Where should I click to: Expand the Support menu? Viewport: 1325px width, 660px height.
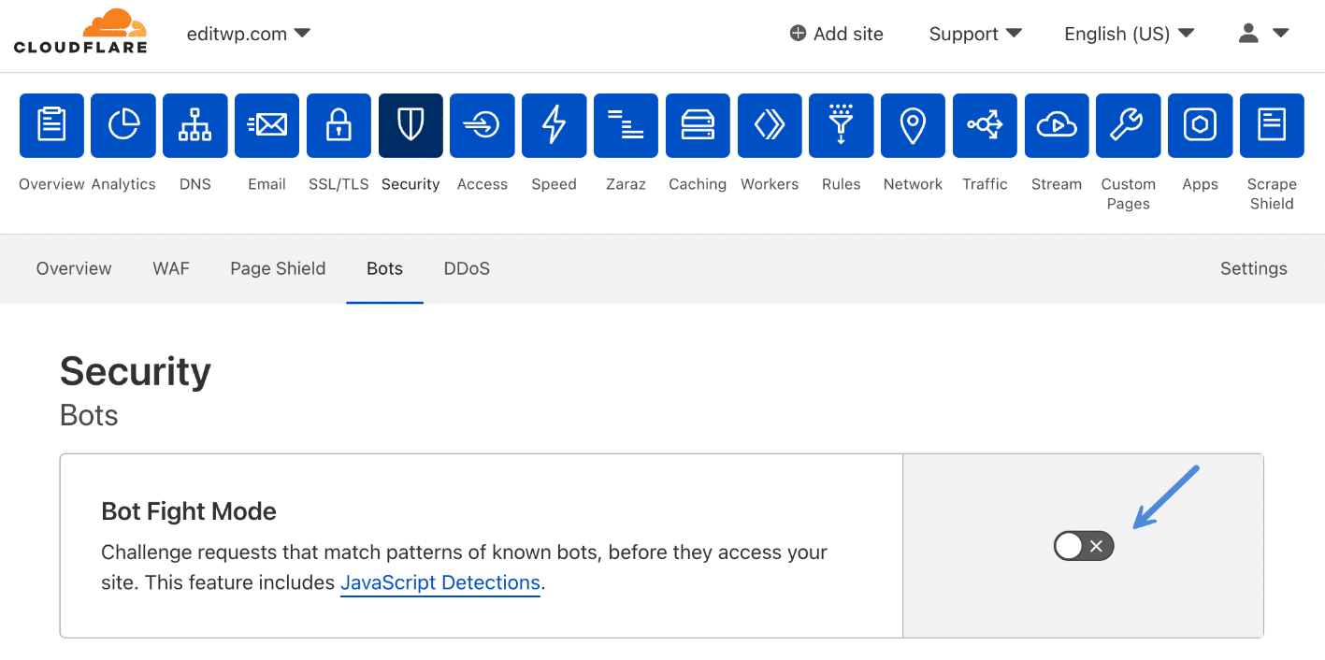click(974, 34)
